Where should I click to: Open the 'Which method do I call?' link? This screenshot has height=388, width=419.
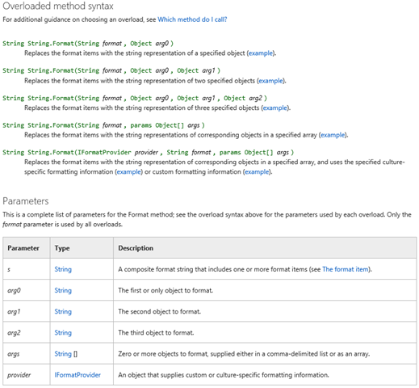coord(192,19)
